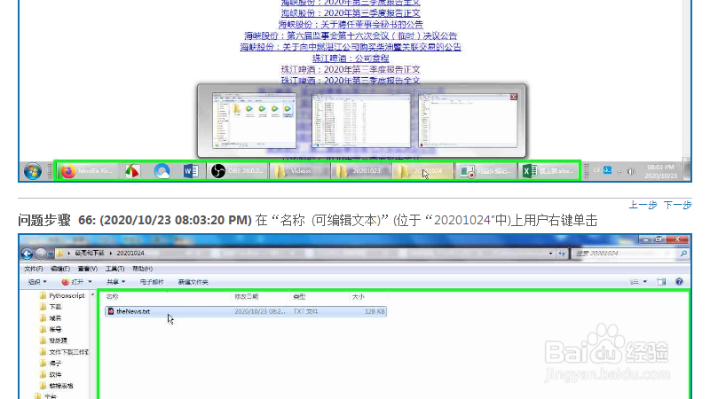Go to the previous step 上一步
This screenshot has width=710, height=399.
click(x=643, y=205)
